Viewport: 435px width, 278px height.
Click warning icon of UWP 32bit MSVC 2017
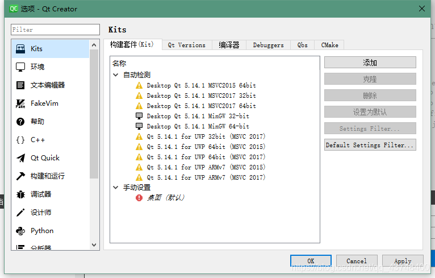[x=139, y=136]
